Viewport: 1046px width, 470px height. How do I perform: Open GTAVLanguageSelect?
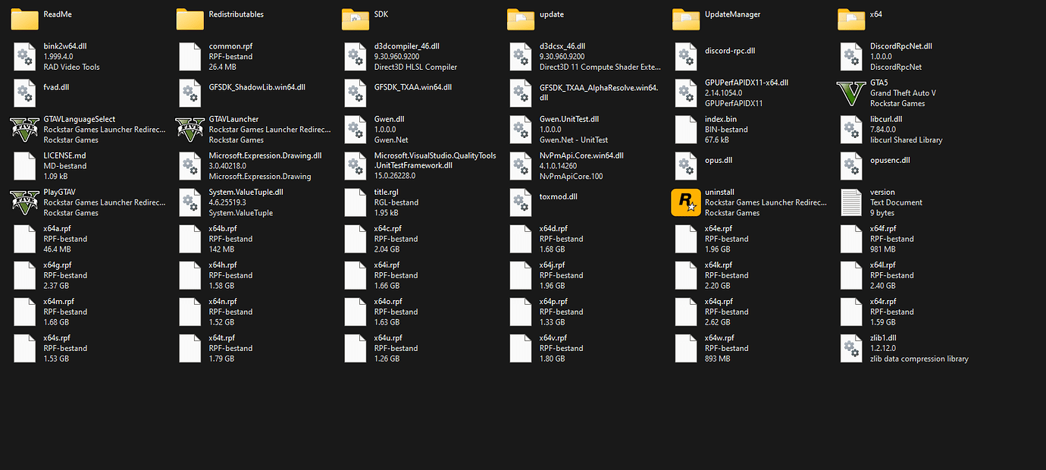tap(24, 129)
